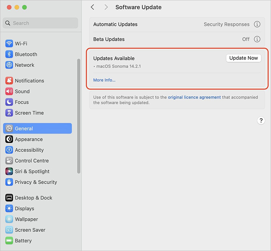The height and width of the screenshot is (251, 271).
Task: Select the Wi-Fi label in sidebar
Action: point(21,43)
